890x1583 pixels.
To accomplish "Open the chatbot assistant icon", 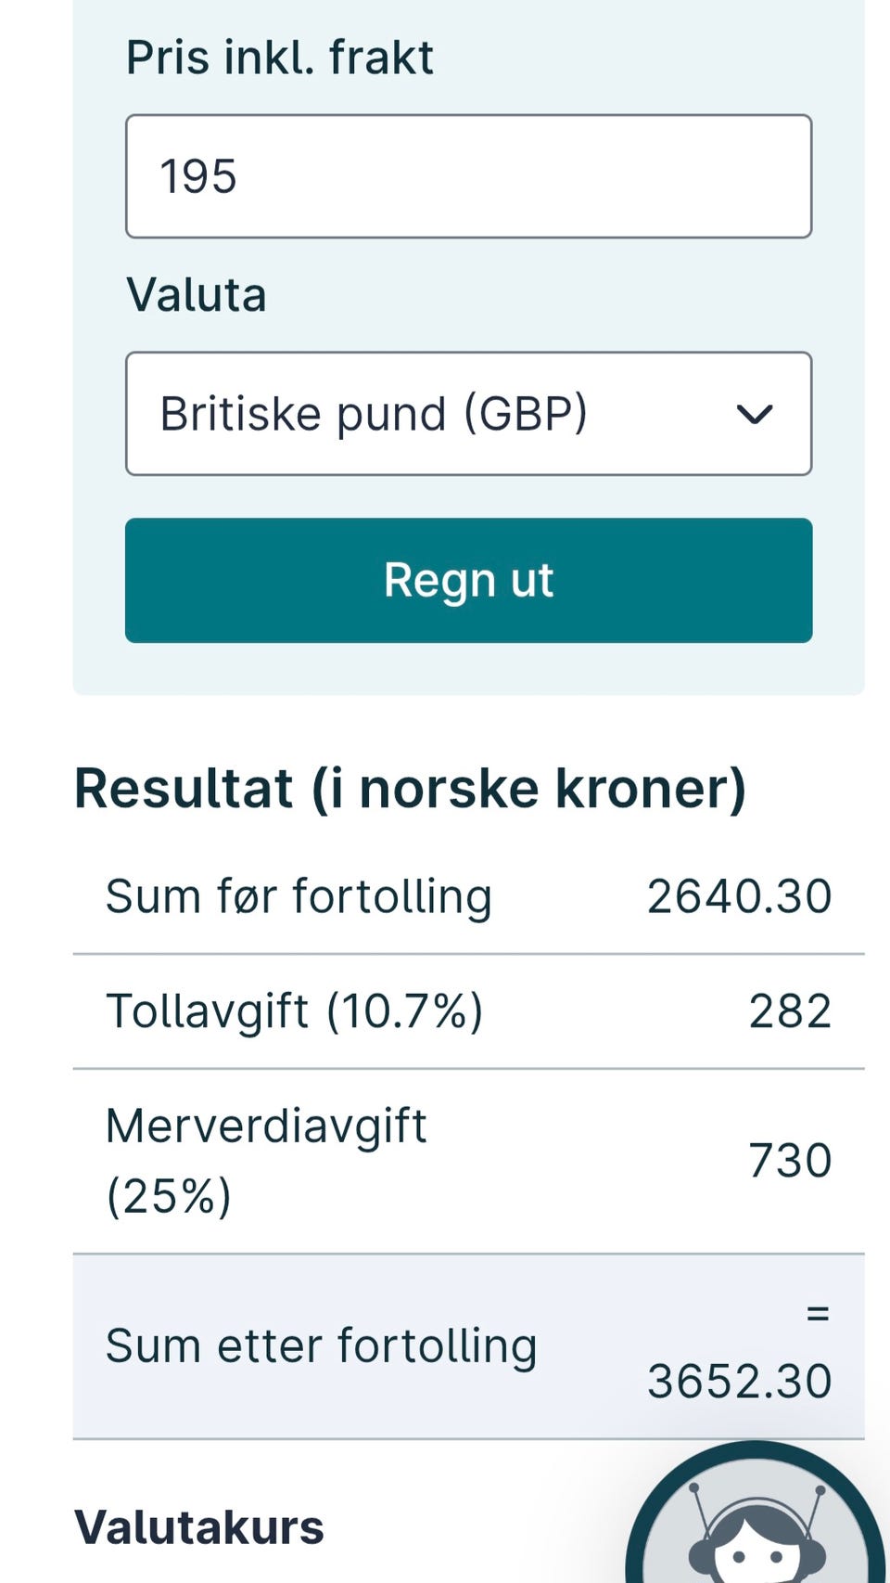I will click(756, 1522).
